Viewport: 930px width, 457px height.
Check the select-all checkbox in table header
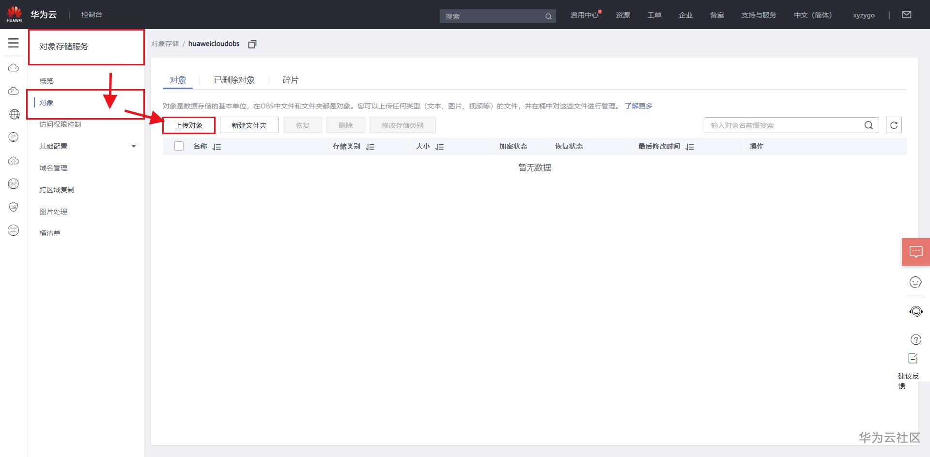[x=179, y=146]
